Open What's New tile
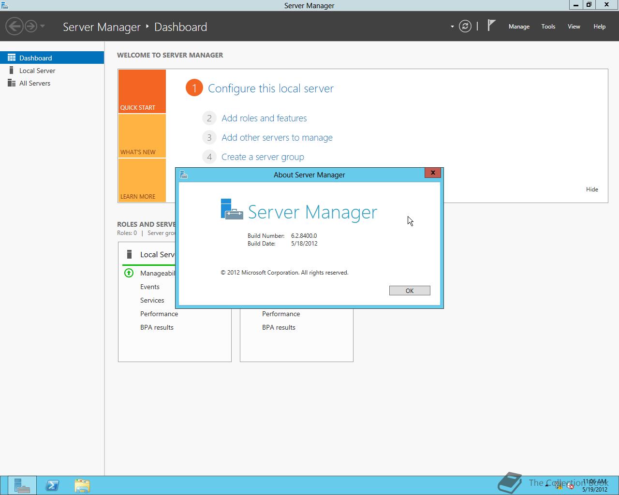The height and width of the screenshot is (495, 619). tap(142, 136)
